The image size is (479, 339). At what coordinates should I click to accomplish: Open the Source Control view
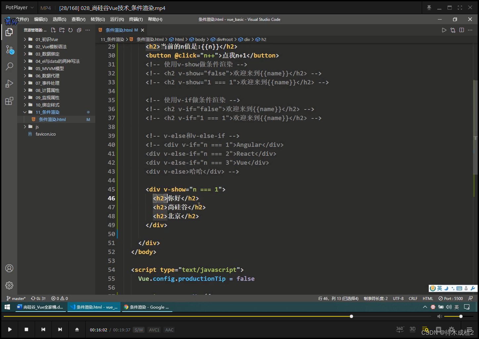9,50
